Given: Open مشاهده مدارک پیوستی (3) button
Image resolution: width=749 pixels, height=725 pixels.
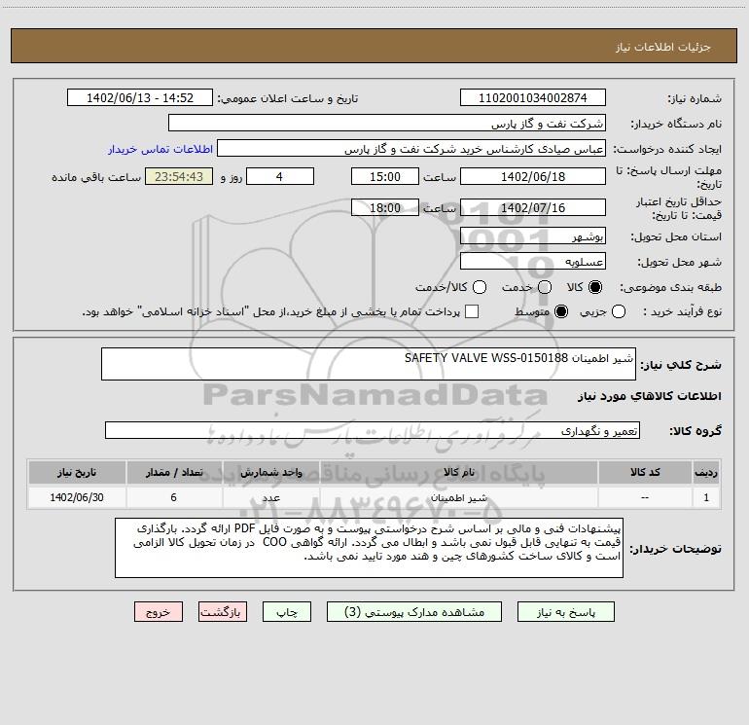Looking at the screenshot, I should (x=414, y=612).
